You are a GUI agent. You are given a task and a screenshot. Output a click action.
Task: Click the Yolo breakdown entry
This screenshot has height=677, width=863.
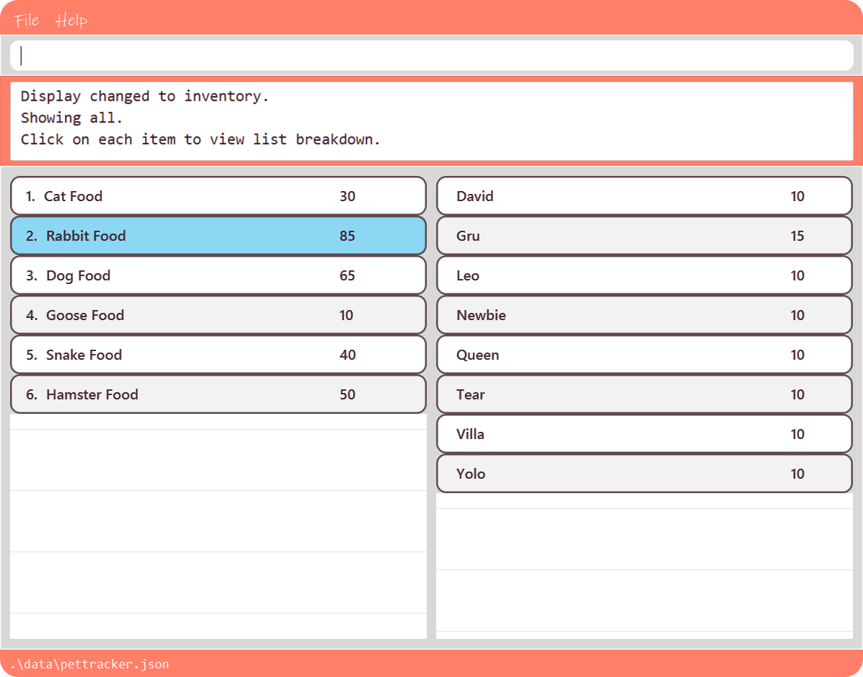click(644, 474)
